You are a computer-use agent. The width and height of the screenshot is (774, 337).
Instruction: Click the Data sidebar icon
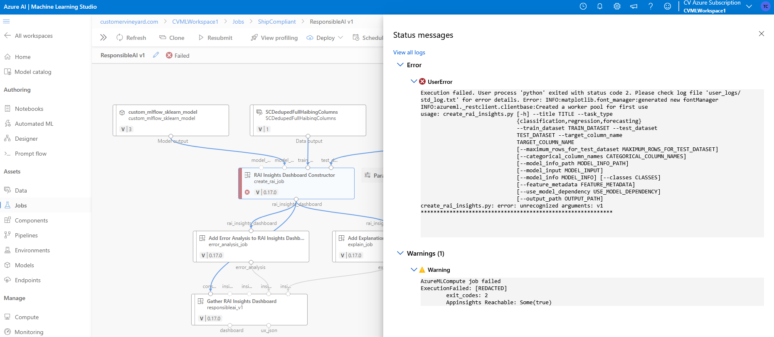pos(7,190)
